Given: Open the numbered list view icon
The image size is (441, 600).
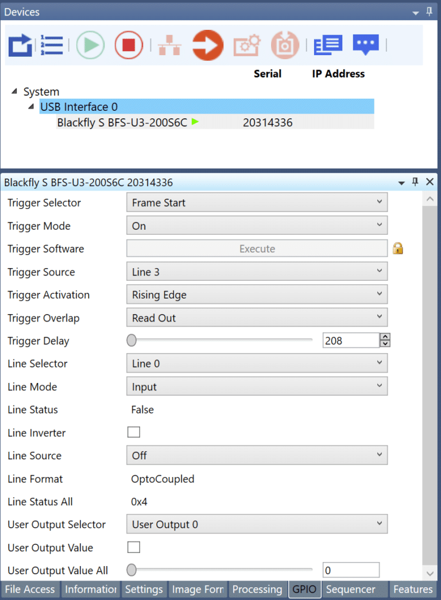Looking at the screenshot, I should (x=52, y=45).
